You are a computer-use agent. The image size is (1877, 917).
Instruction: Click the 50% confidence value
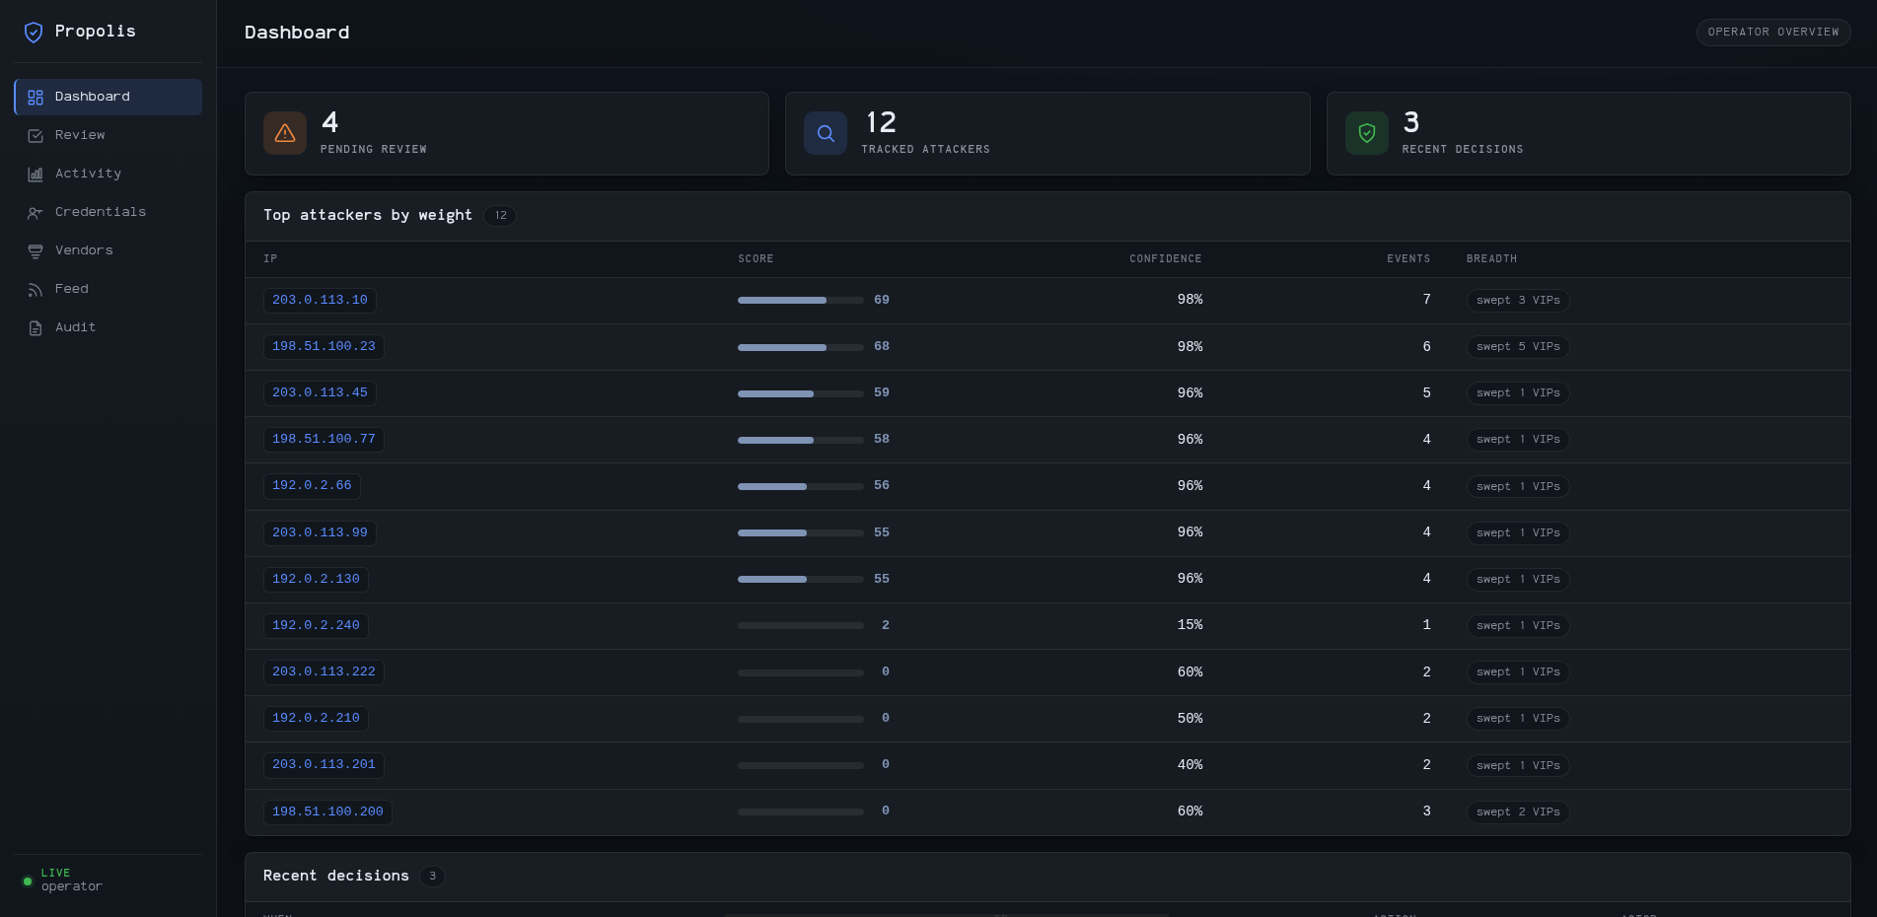coord(1190,719)
